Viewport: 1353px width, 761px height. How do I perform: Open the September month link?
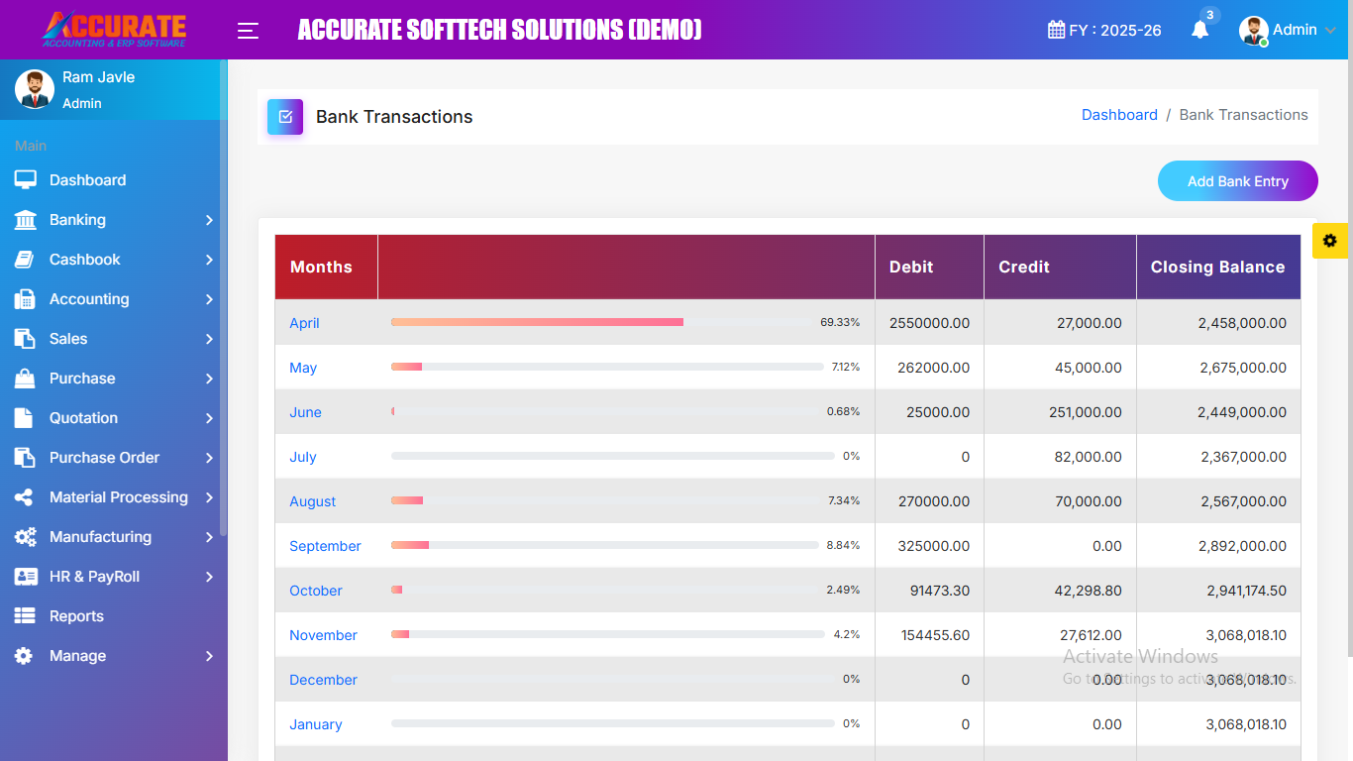(325, 546)
